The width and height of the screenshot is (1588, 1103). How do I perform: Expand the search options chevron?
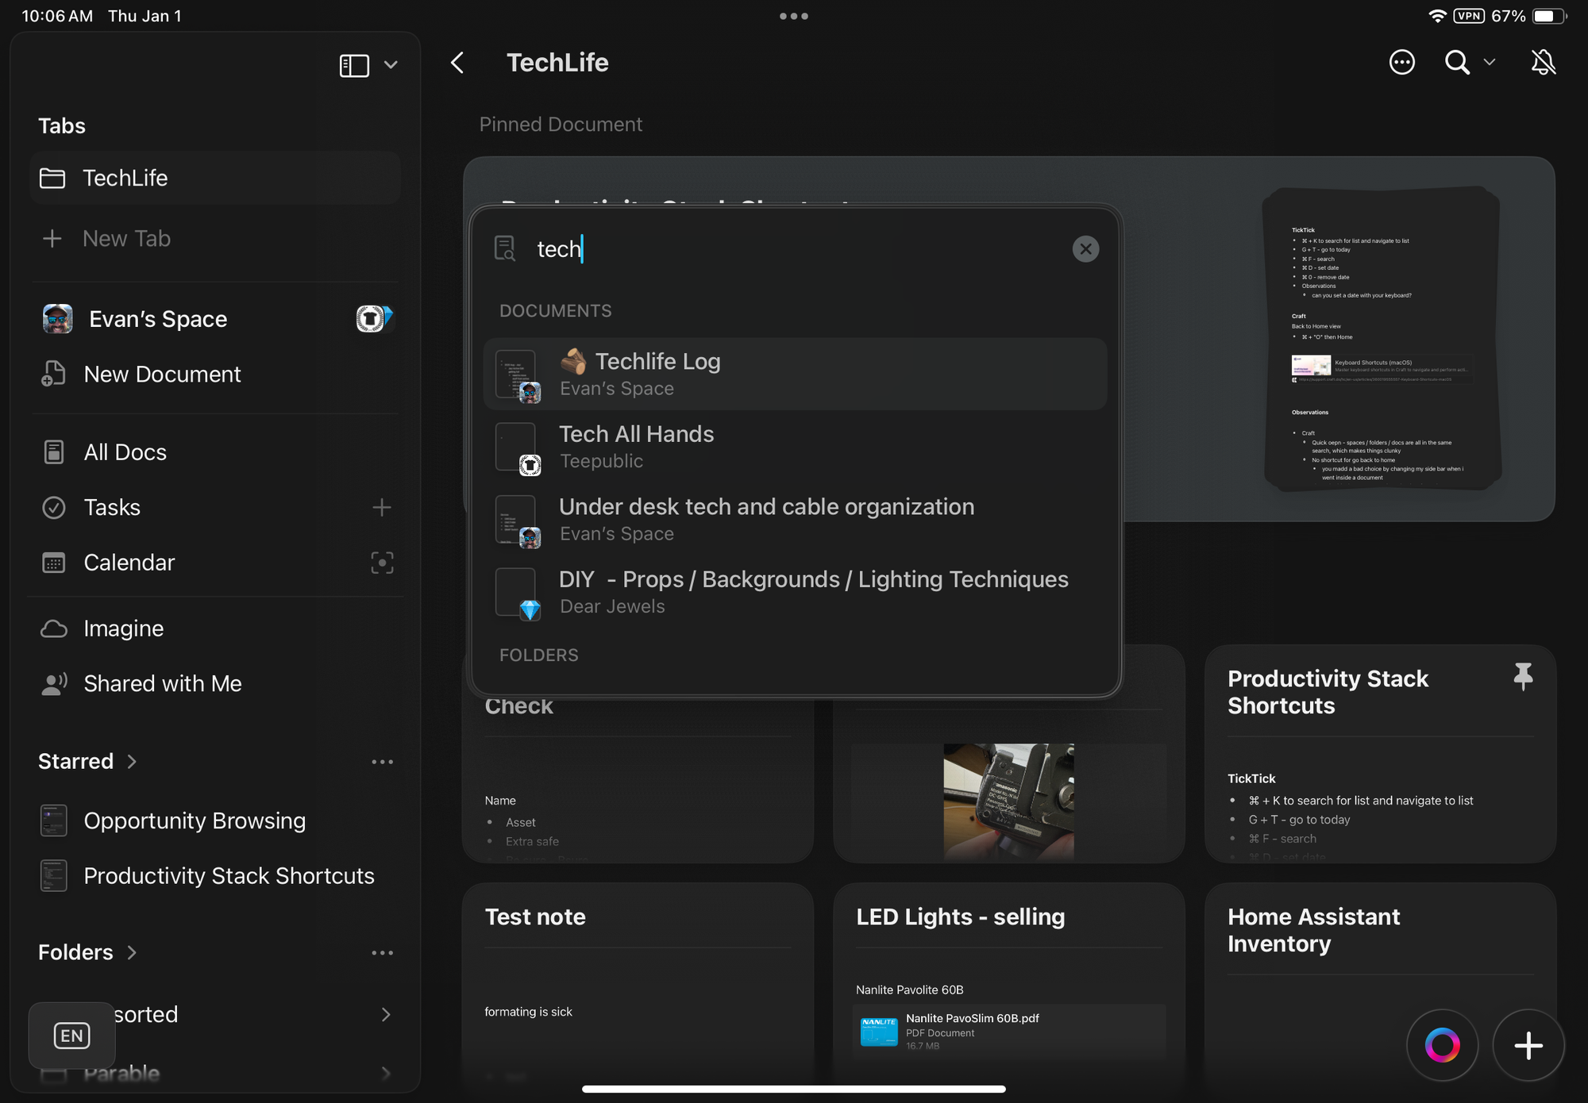point(1490,63)
